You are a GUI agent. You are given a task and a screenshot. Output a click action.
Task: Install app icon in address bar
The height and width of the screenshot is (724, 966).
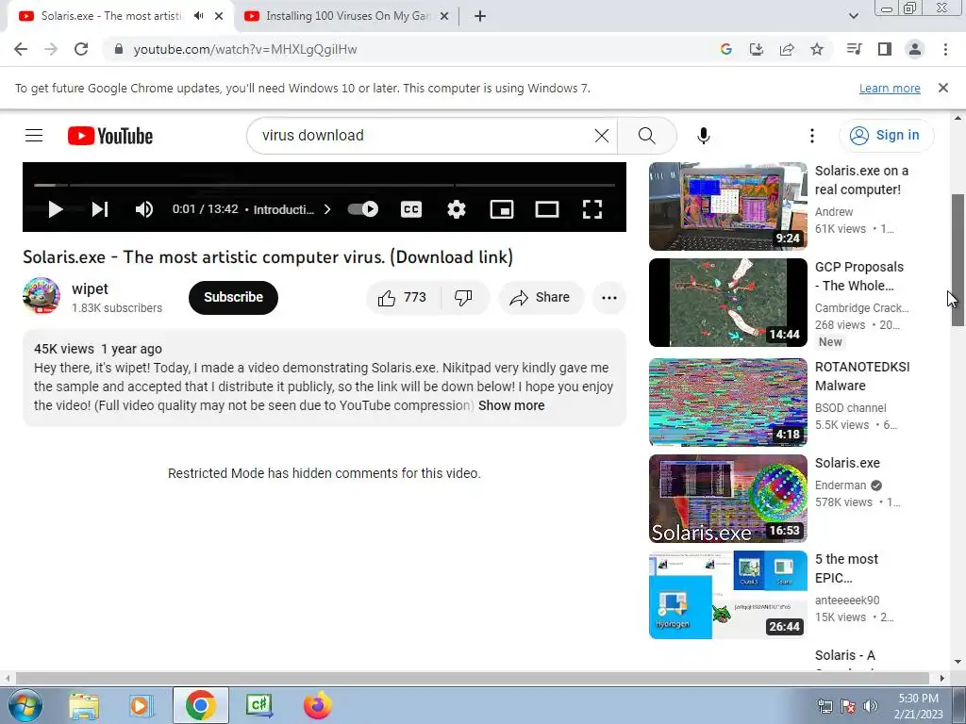coord(757,49)
